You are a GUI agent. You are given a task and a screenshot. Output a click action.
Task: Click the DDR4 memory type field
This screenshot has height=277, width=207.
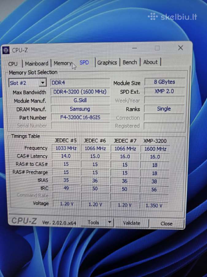[x=80, y=82]
